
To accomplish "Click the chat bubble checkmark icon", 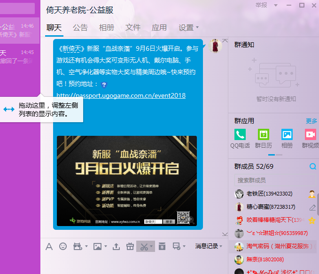I will tap(176, 246).
